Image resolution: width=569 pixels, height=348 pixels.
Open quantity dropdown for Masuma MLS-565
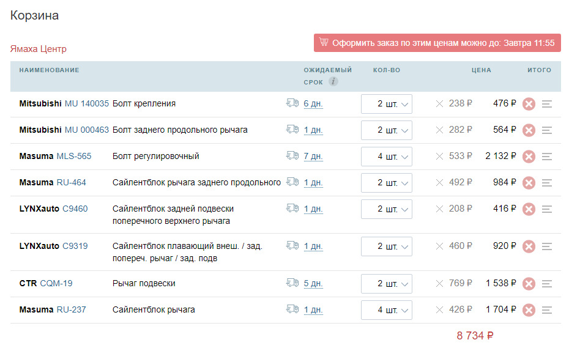pos(387,157)
